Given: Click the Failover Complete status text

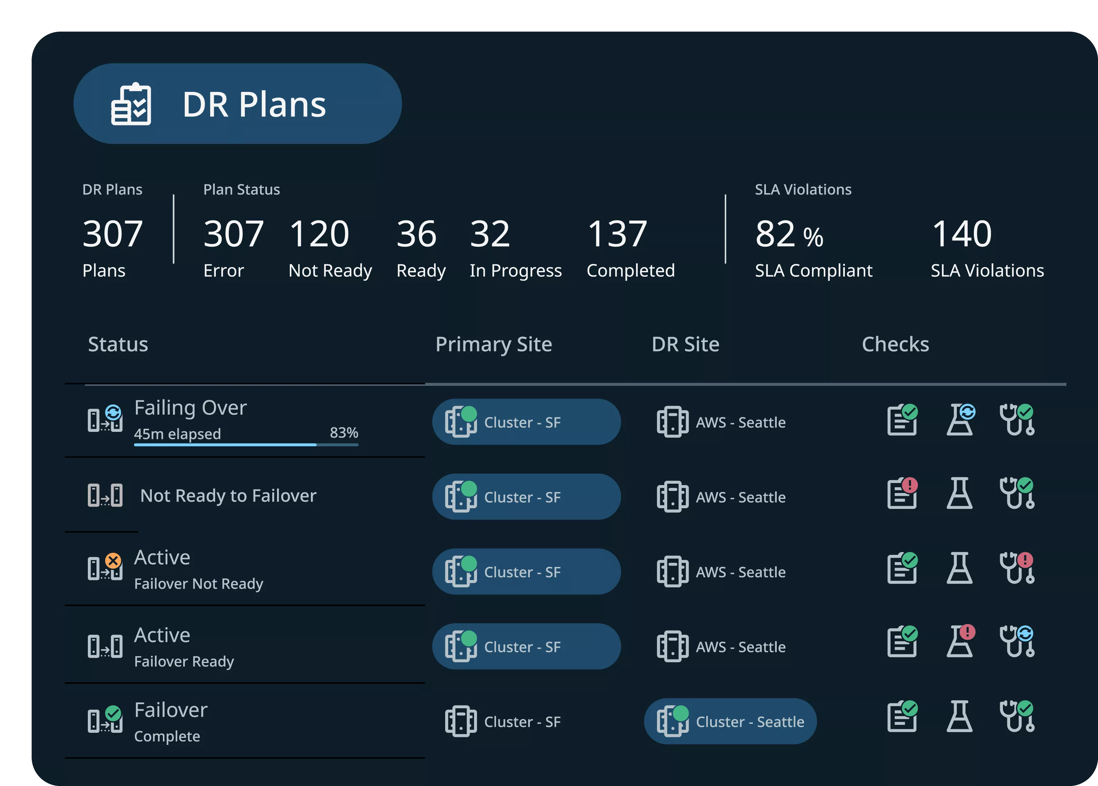Looking at the screenshot, I should point(171,722).
